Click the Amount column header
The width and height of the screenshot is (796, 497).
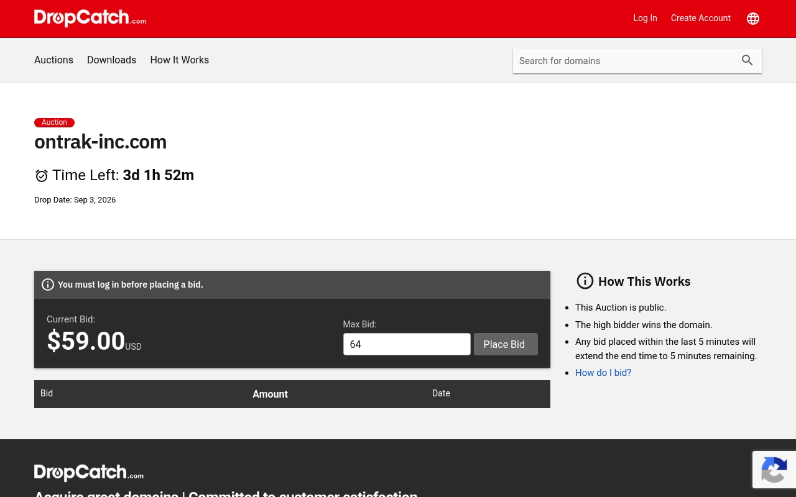click(270, 394)
